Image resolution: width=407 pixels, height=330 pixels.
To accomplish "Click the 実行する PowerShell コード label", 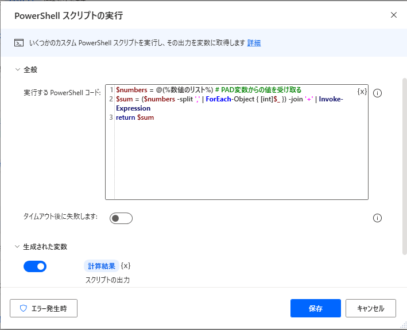I will 62,93.
